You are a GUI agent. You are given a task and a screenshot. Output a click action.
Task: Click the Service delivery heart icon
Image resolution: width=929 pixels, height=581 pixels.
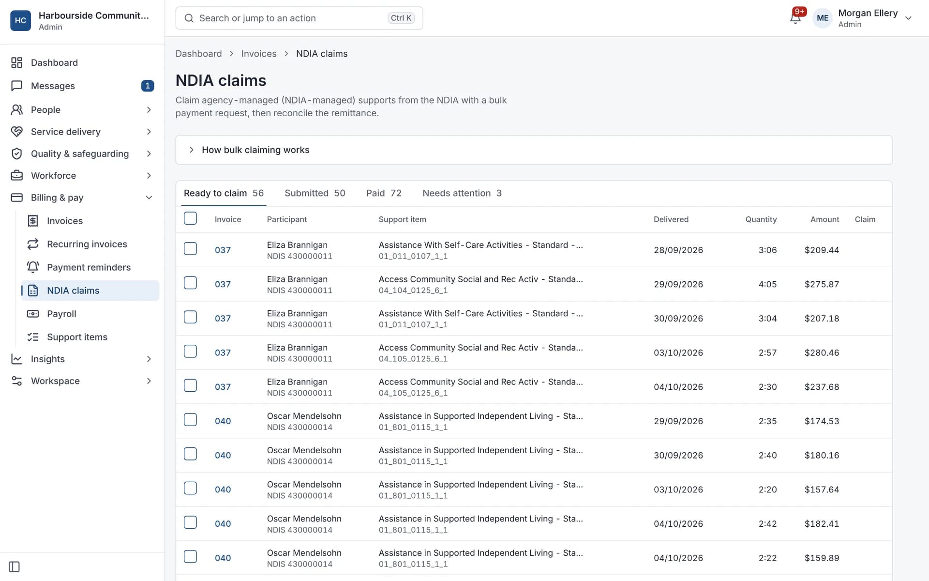point(17,132)
